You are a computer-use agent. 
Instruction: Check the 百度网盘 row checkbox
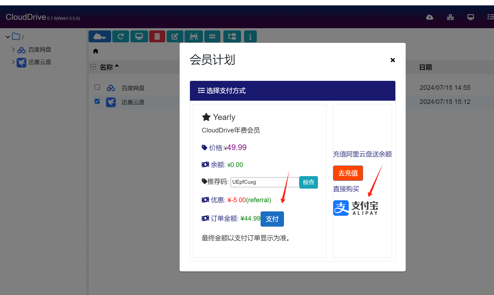pos(97,87)
